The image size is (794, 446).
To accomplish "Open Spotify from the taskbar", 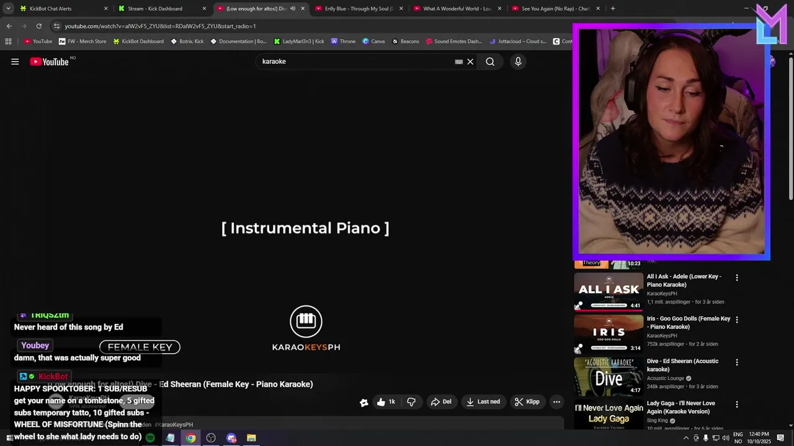I will (149, 438).
